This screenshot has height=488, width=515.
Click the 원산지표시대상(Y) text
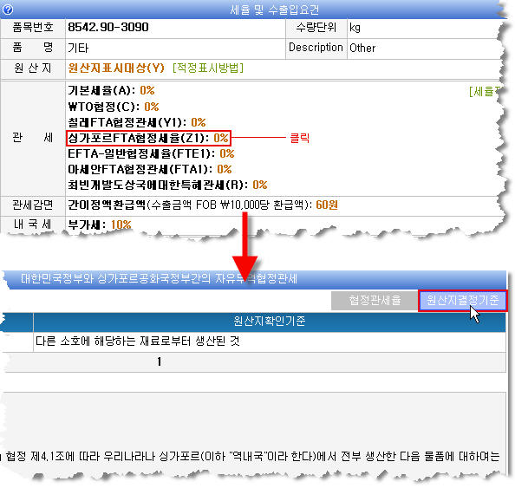[x=116, y=68]
